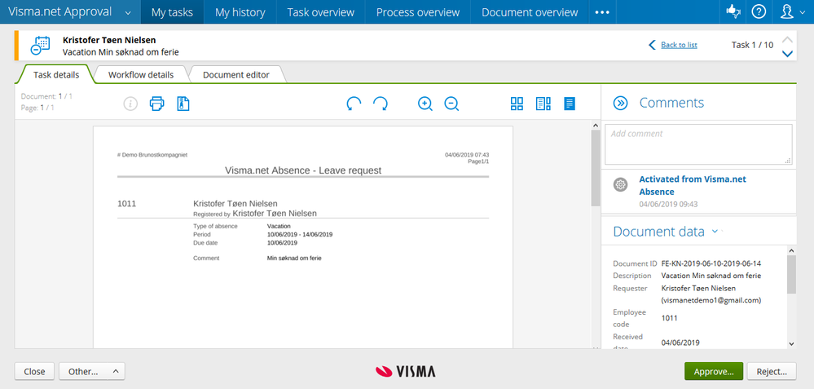
Task: Select the Task details tab
Action: tap(56, 74)
